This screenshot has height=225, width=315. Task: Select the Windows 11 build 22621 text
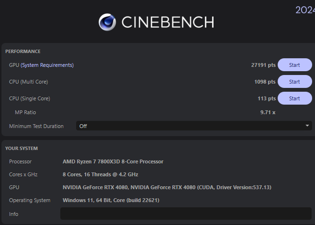point(111,200)
